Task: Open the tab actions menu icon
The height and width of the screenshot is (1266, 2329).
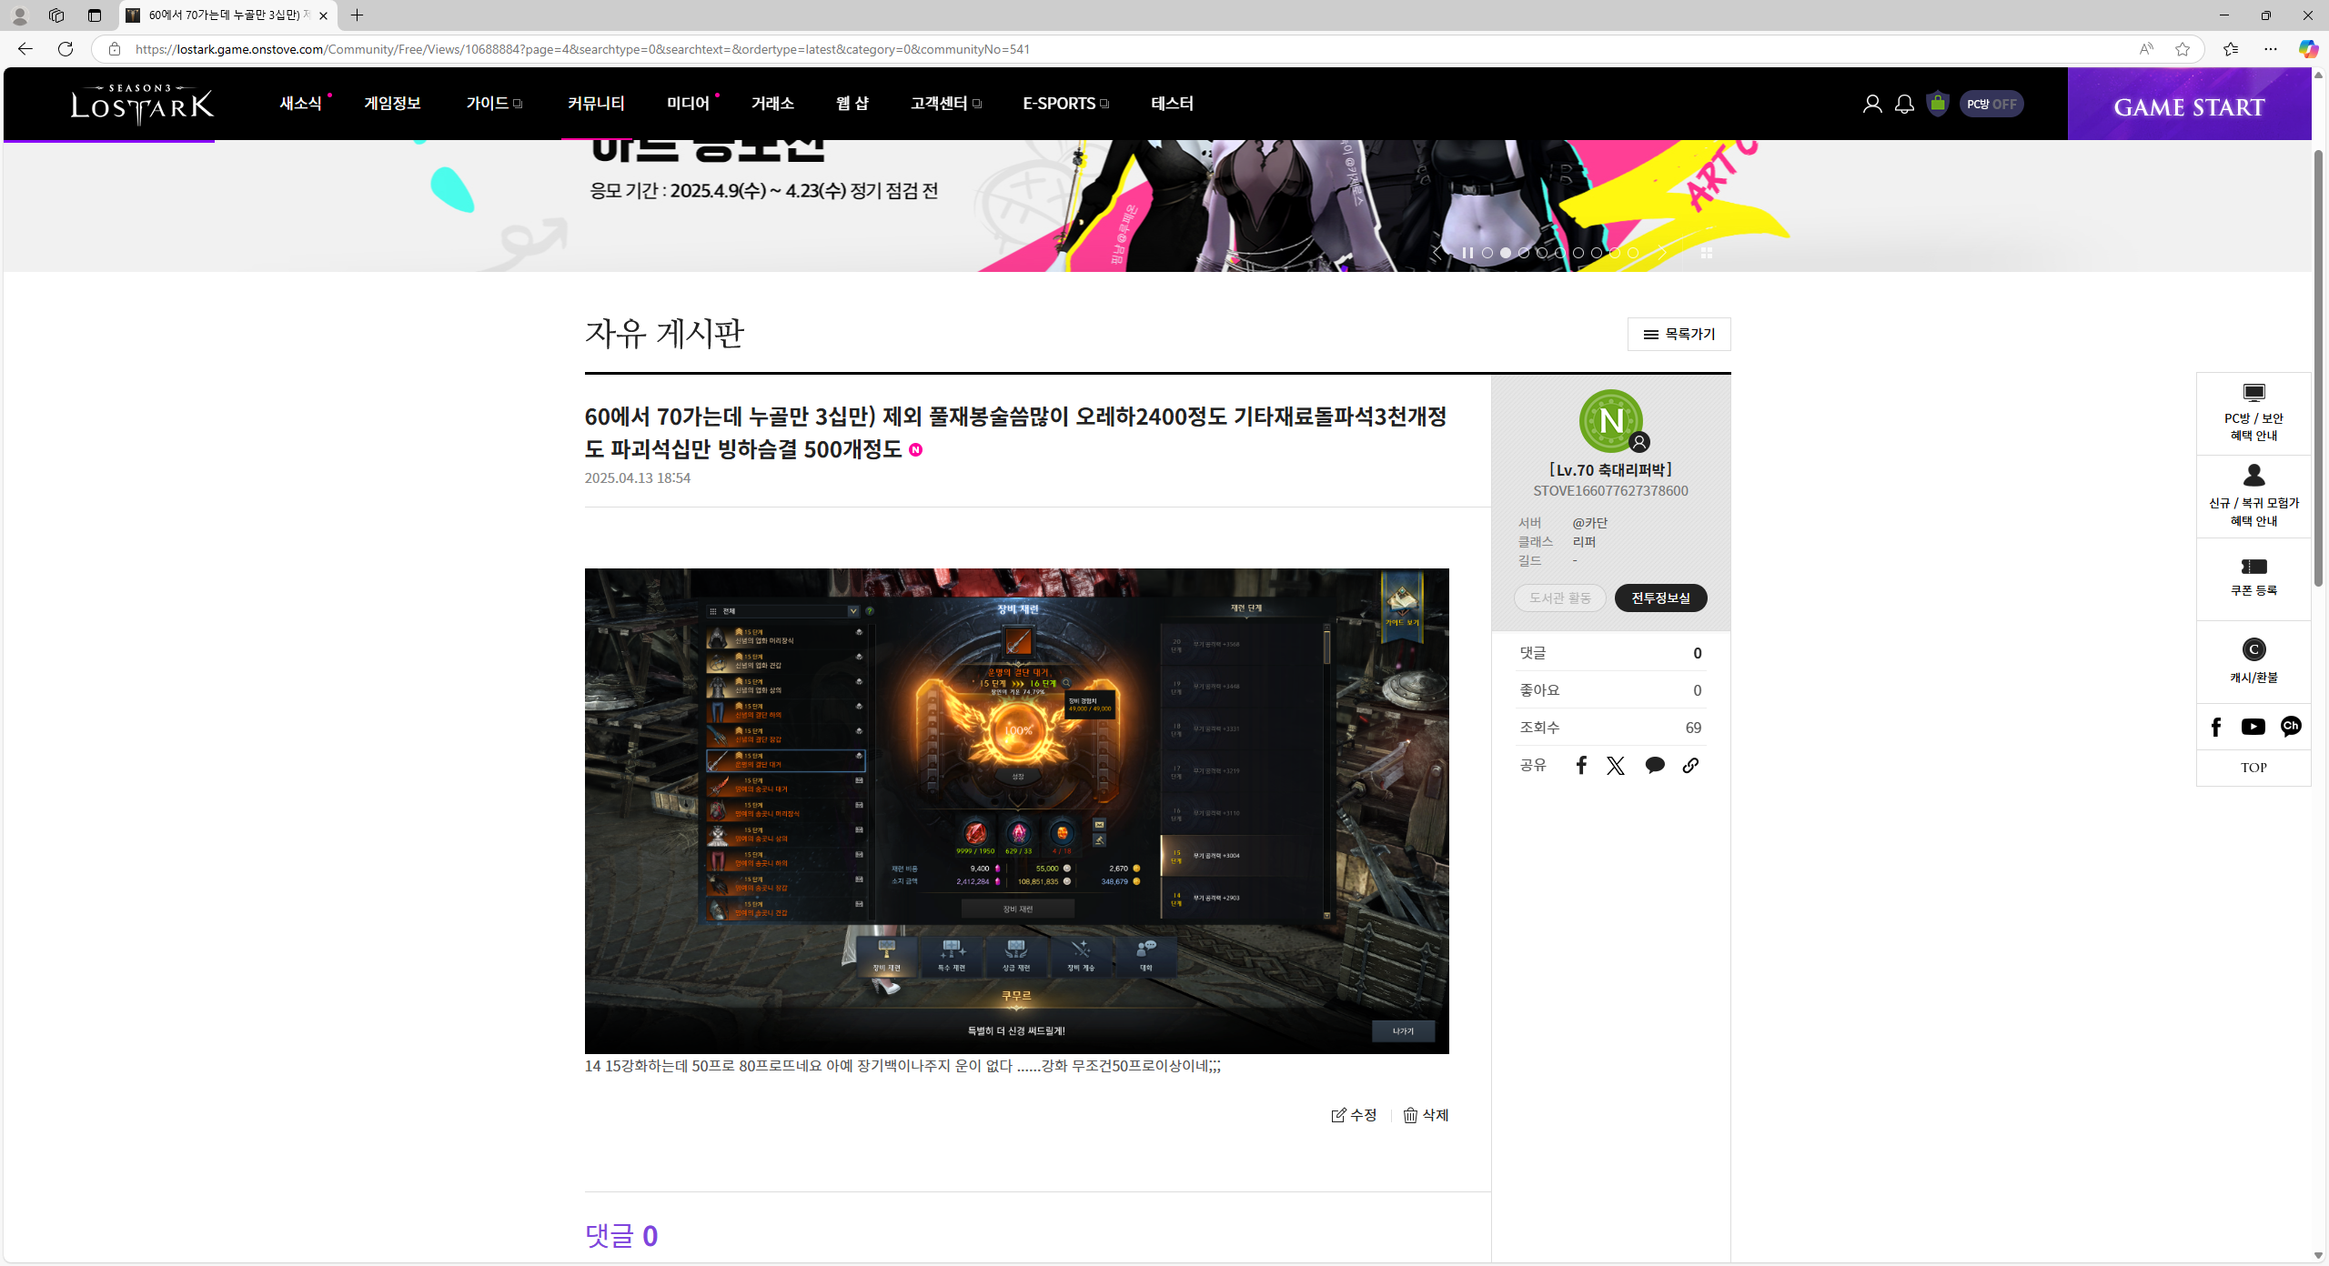Action: click(95, 15)
